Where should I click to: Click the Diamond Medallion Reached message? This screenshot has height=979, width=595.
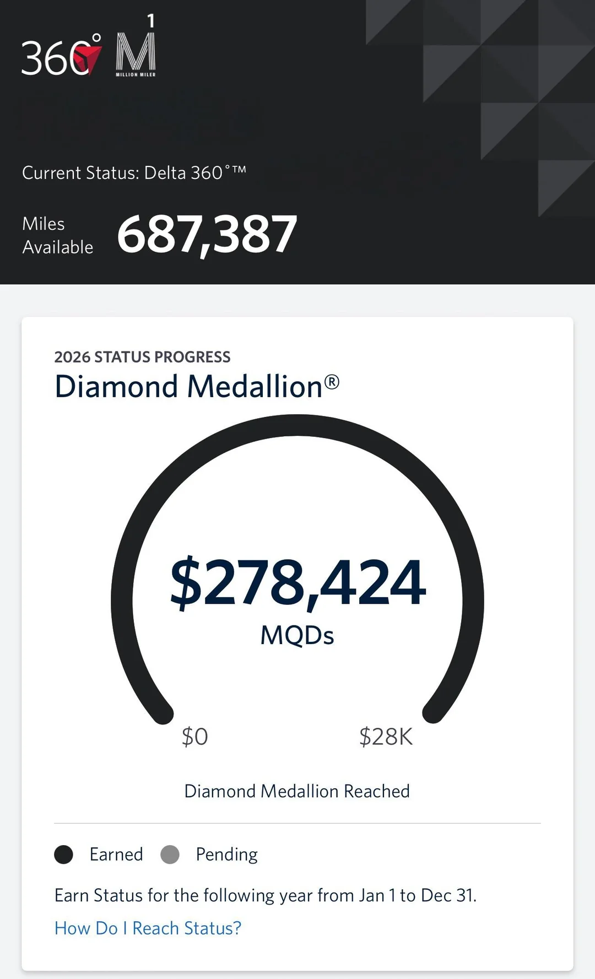(297, 791)
